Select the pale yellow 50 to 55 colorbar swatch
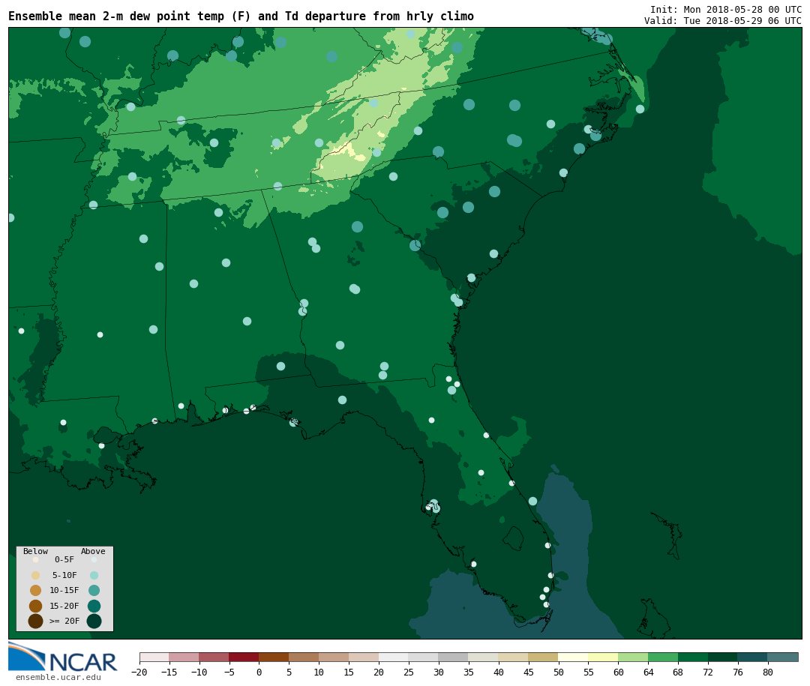This screenshot has height=686, width=810. (573, 658)
